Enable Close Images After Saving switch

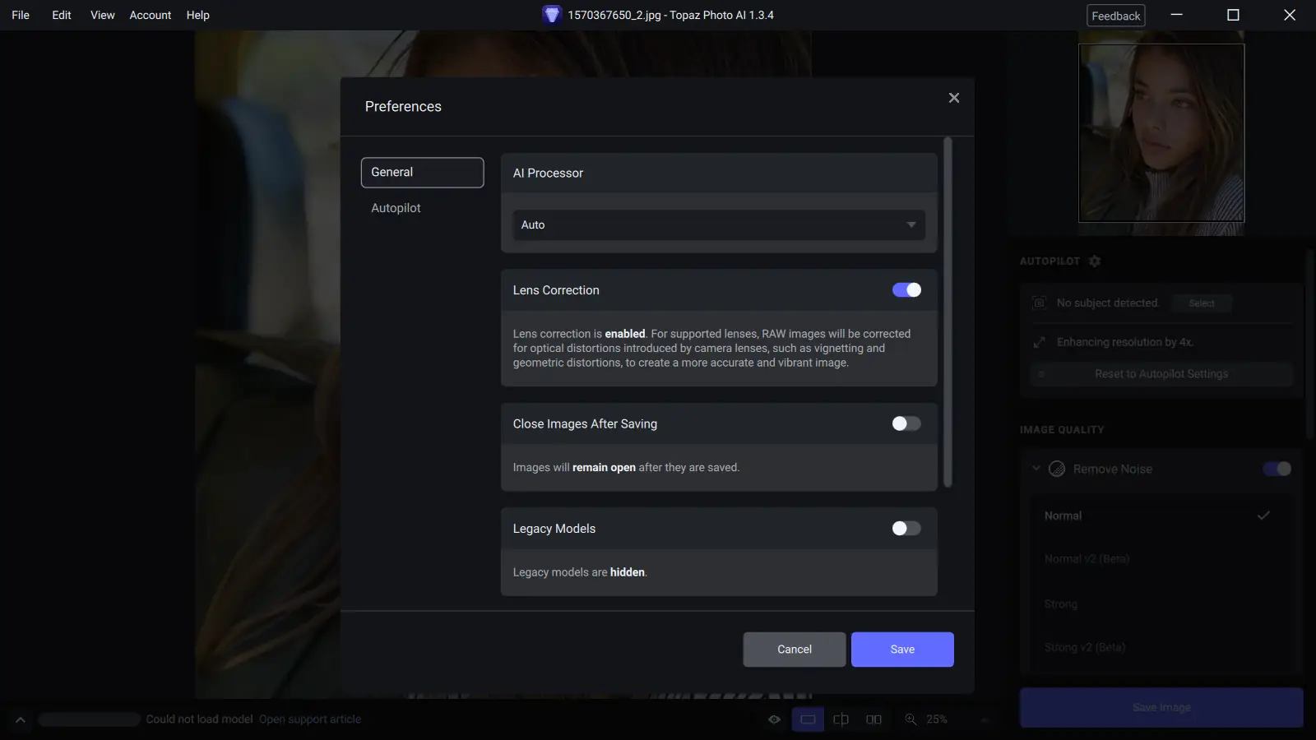point(906,424)
